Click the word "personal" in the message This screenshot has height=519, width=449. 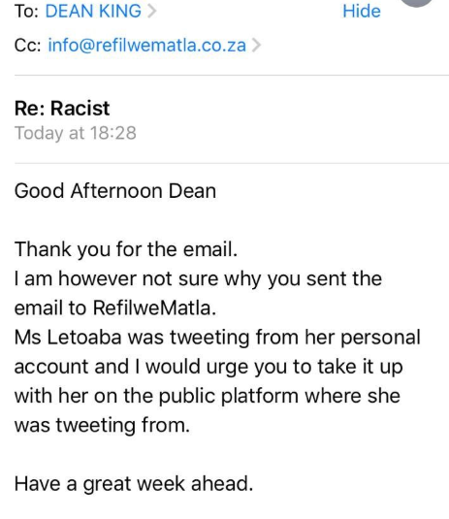(380, 338)
